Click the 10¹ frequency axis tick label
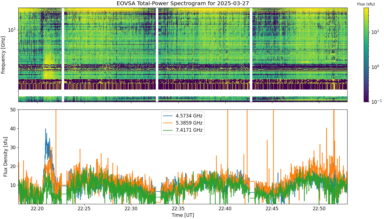384x219 pixels. point(12,29)
